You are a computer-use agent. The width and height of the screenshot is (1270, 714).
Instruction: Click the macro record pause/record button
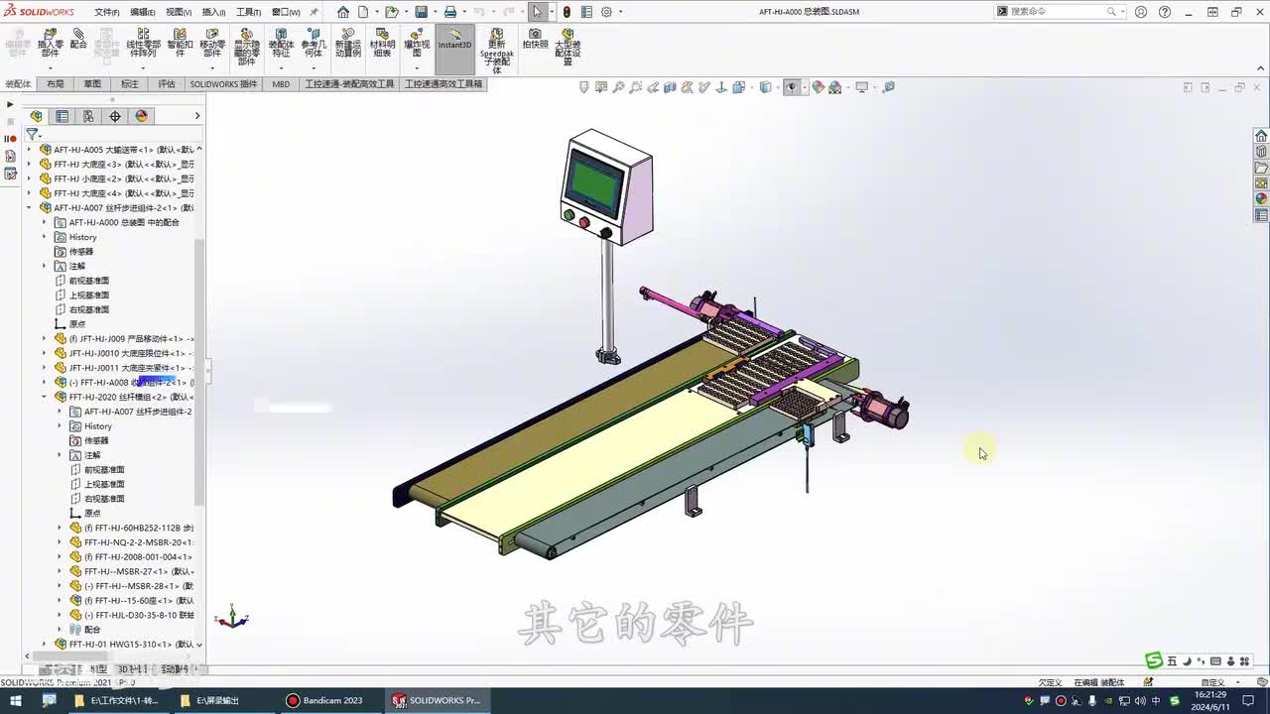11,139
